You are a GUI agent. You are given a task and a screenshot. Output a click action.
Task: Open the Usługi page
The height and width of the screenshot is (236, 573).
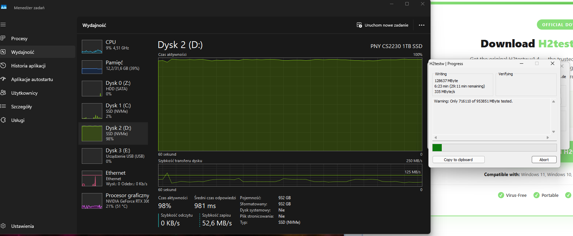pyautogui.click(x=37, y=120)
